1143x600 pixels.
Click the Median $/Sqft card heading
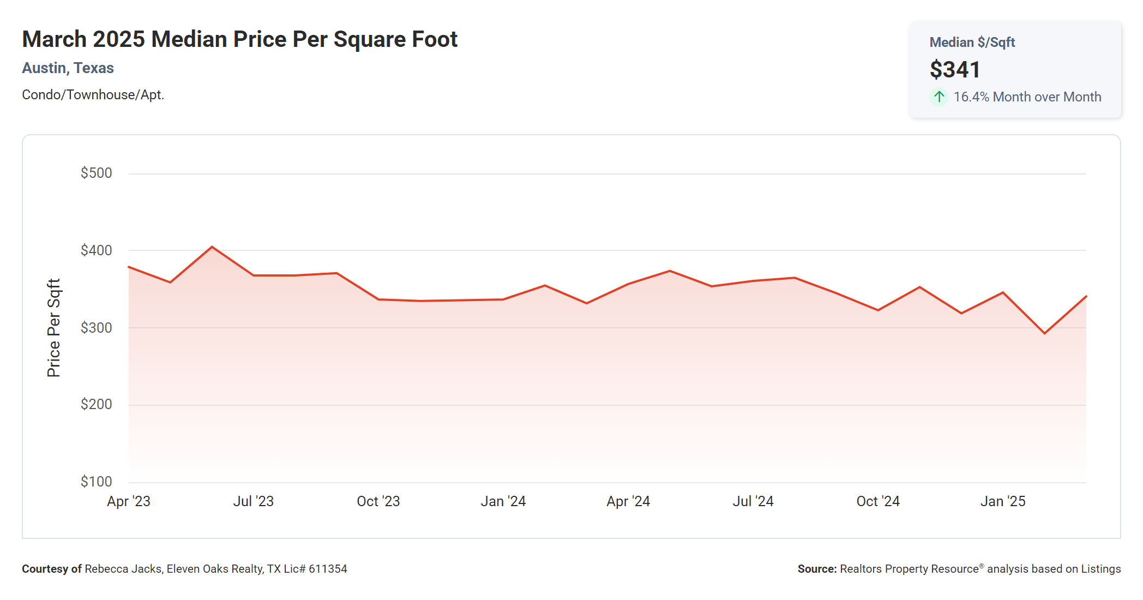point(972,43)
